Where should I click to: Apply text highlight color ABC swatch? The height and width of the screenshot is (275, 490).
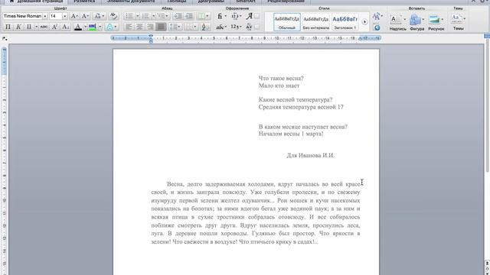tap(93, 27)
